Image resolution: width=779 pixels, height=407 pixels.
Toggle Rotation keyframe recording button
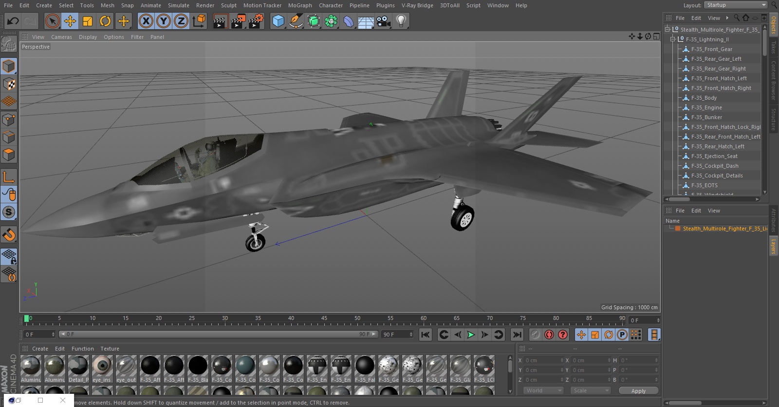coord(609,335)
